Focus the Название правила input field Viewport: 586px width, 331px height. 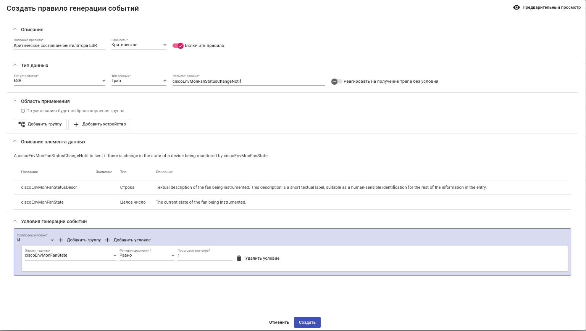point(59,46)
